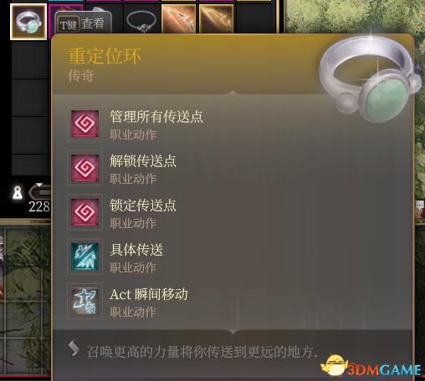This screenshot has height=381, width=425.
Task: Click the Act 瞬间移动 action label
Action: coord(148,294)
